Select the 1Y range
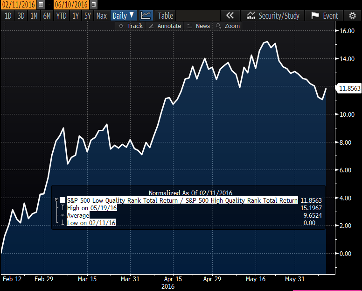Screen dimensions: 362x291 point(76,15)
